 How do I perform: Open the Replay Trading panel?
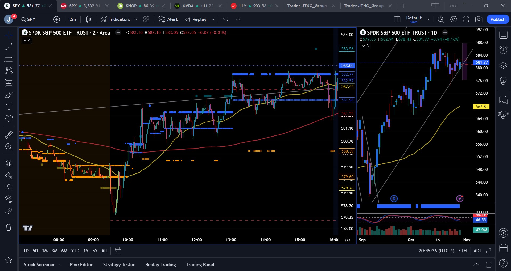[x=160, y=265]
